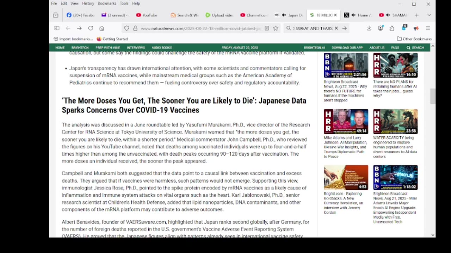This screenshot has height=253, width=451.
Task: Click the page vertical scrollbar thumb
Action: [x=433, y=96]
